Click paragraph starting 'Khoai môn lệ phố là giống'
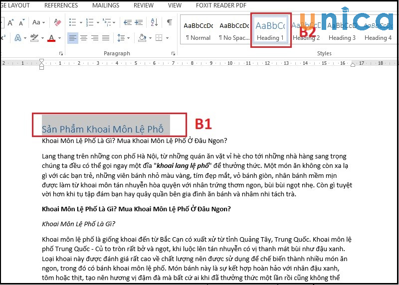This screenshot has width=399, height=285. pyautogui.click(x=197, y=259)
